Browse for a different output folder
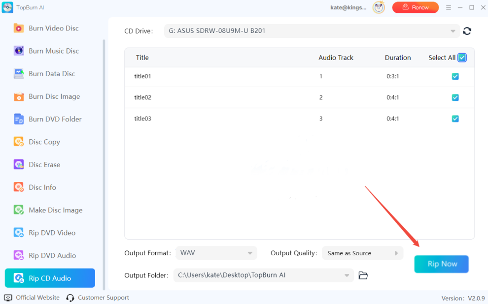Image resolution: width=488 pixels, height=304 pixels. (x=363, y=275)
